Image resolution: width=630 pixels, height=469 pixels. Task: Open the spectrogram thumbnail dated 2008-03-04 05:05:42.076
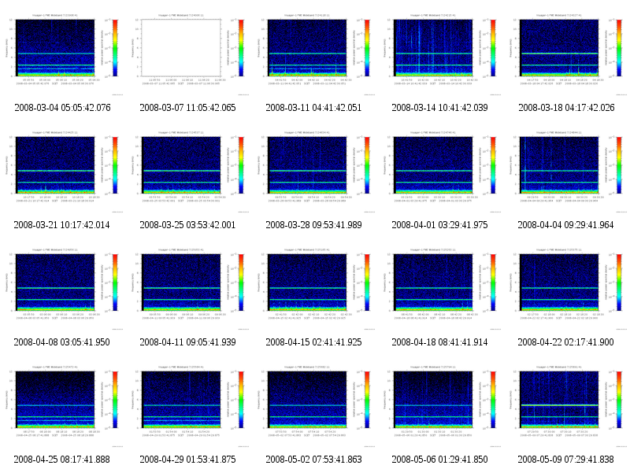pos(63,54)
